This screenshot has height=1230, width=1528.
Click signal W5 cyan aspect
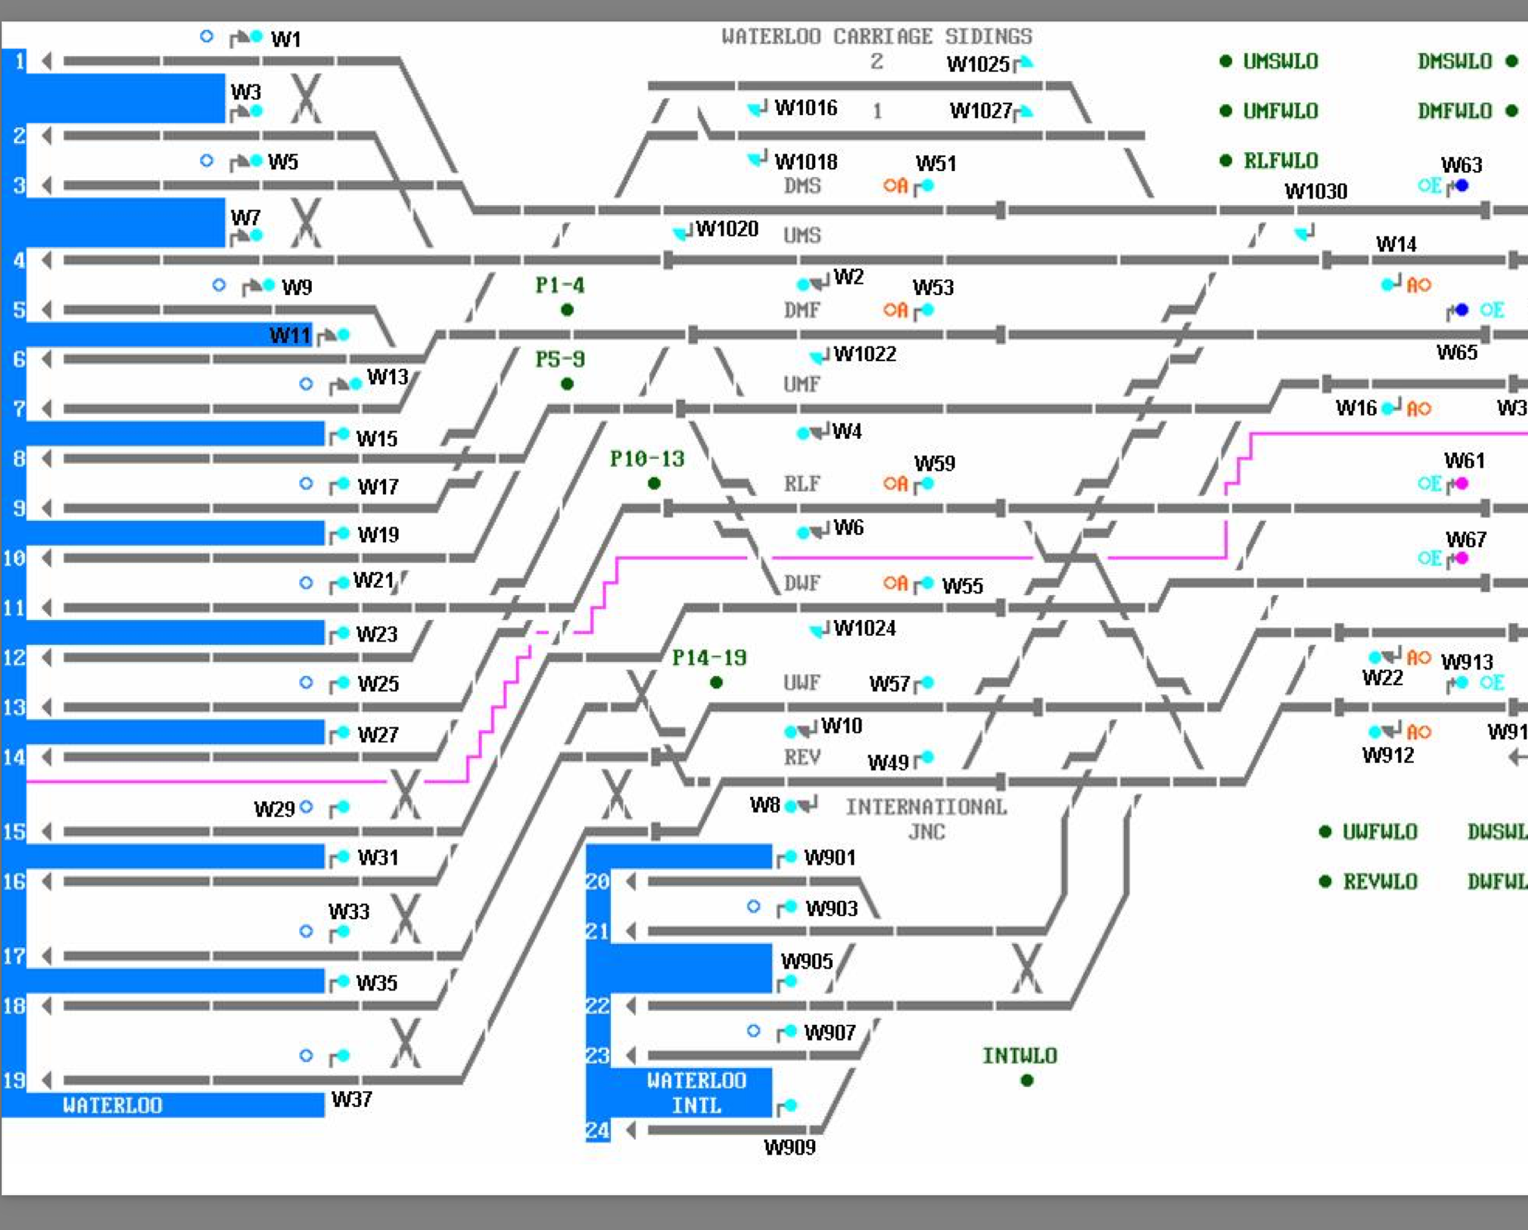[x=256, y=160]
